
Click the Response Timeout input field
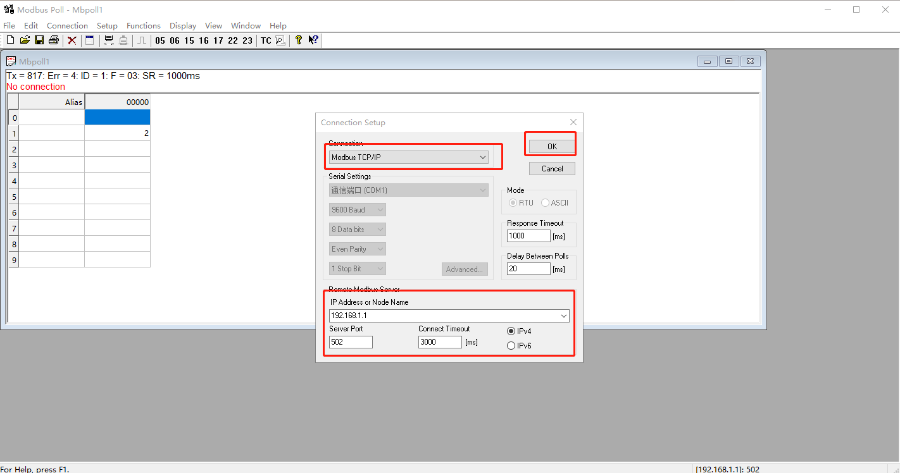click(528, 236)
